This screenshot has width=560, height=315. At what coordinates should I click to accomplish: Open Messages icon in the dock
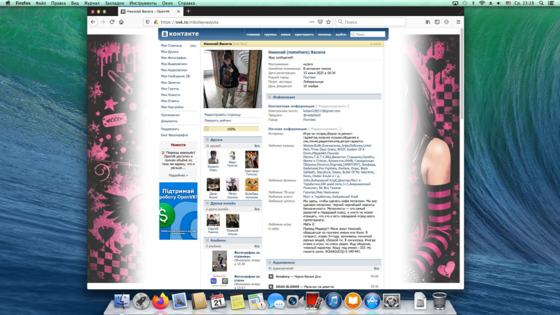275,300
